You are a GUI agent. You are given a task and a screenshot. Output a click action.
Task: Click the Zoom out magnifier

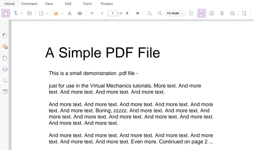point(149,13)
